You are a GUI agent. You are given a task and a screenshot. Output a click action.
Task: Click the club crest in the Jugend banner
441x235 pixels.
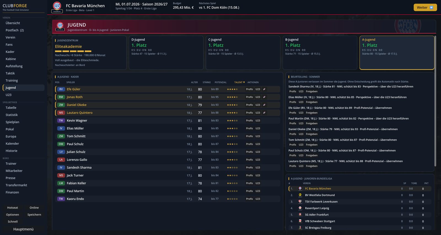[x=60, y=26]
